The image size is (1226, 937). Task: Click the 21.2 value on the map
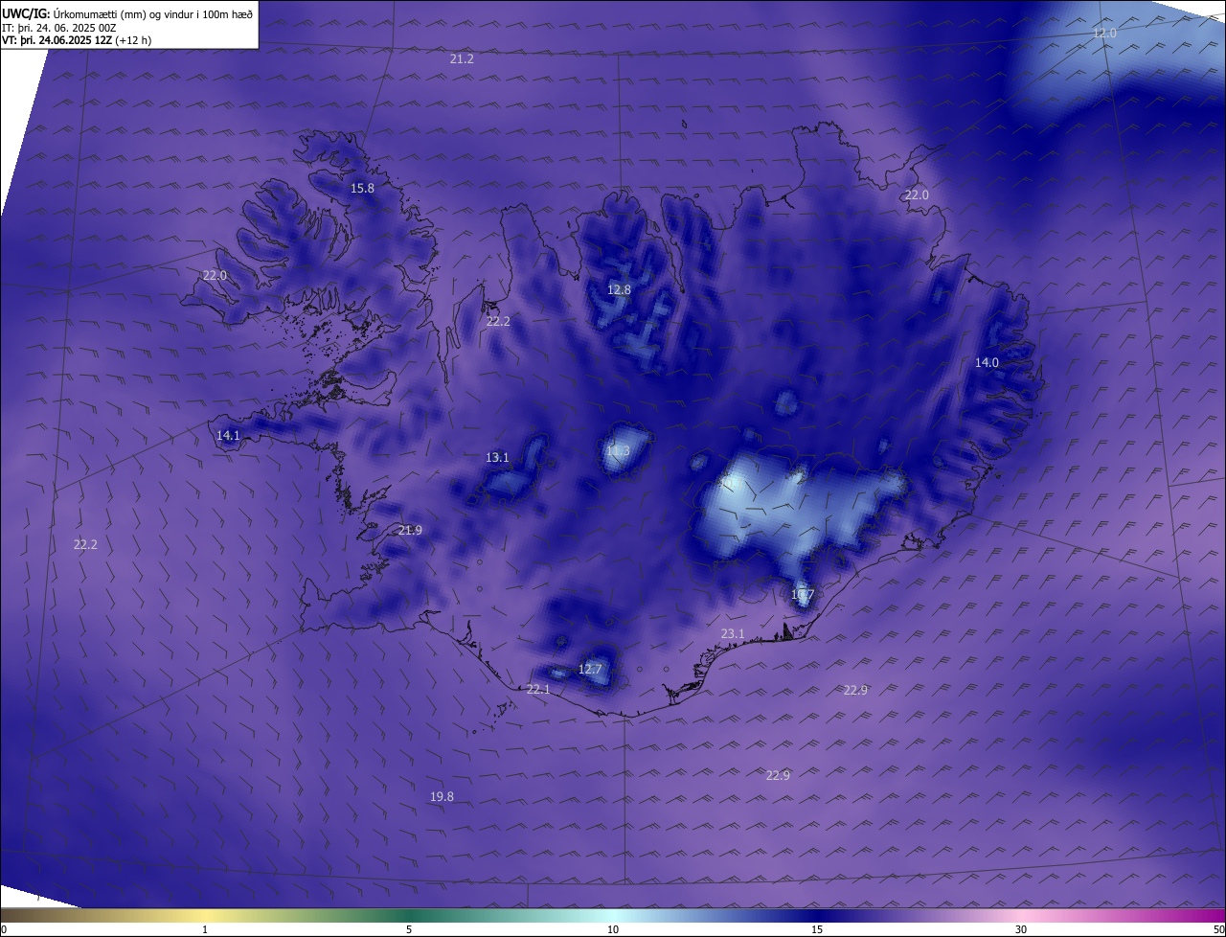tap(462, 59)
